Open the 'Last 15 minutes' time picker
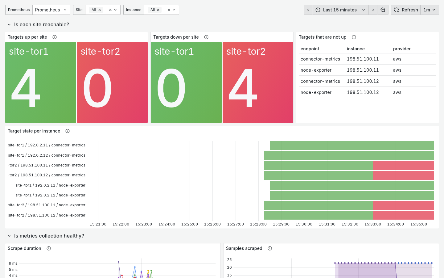This screenshot has height=278, width=444. (x=340, y=10)
